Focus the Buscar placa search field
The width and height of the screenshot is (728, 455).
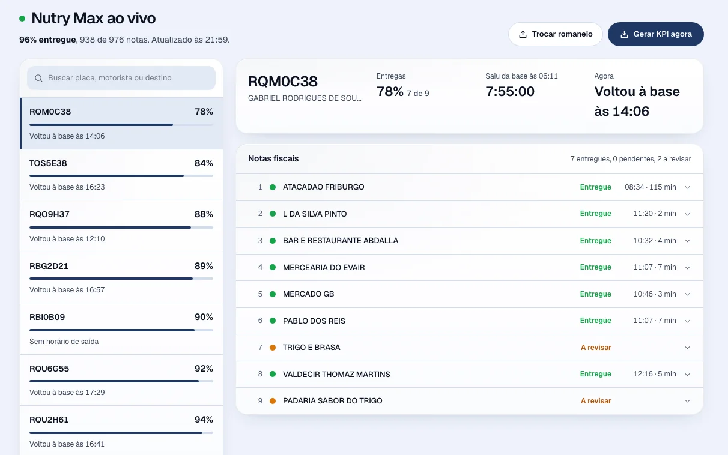tap(121, 78)
